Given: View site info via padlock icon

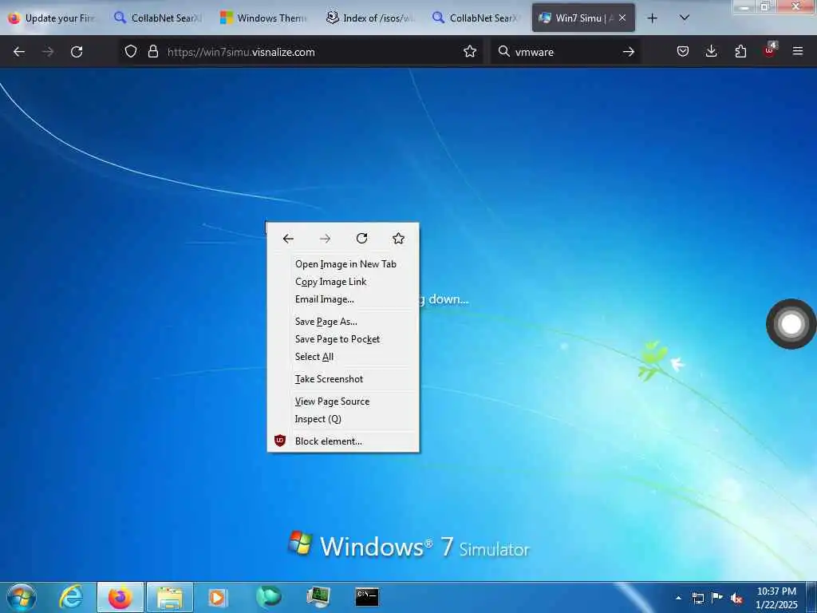Looking at the screenshot, I should pos(152,52).
